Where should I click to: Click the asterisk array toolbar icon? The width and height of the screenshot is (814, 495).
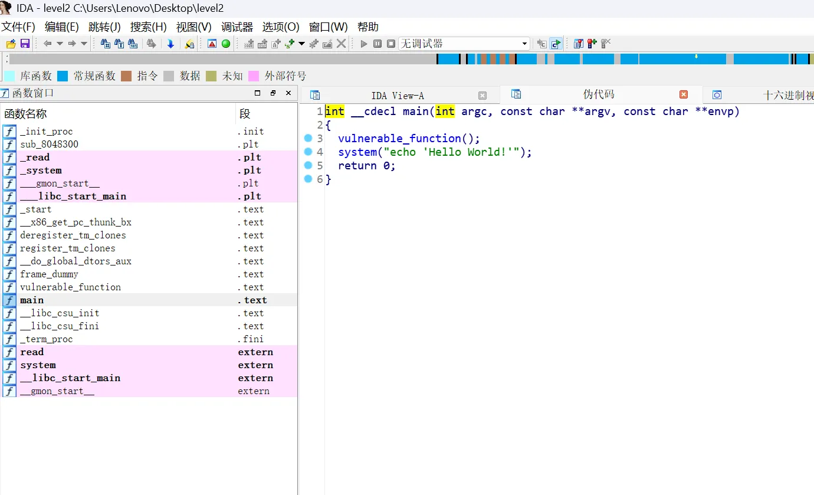(x=314, y=44)
